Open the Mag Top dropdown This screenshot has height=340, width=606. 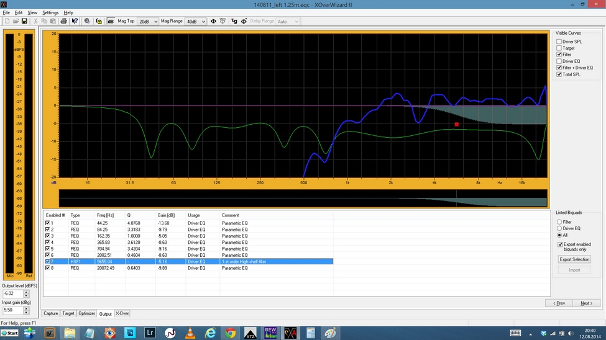pos(155,22)
